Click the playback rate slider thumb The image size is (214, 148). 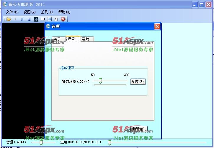click(100, 81)
